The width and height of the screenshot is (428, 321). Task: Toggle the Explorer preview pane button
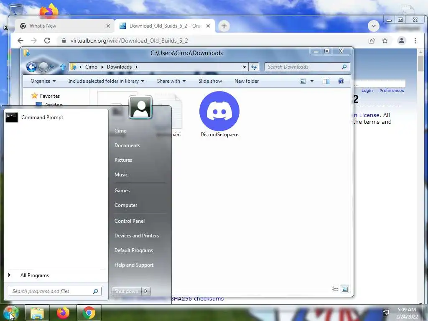tap(326, 81)
